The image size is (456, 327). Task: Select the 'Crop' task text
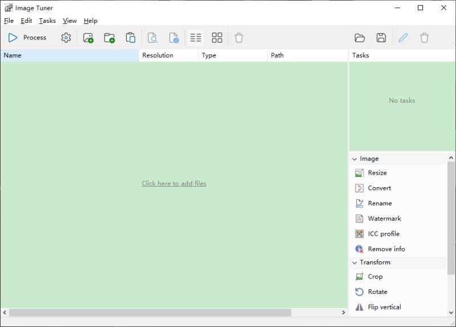point(375,277)
